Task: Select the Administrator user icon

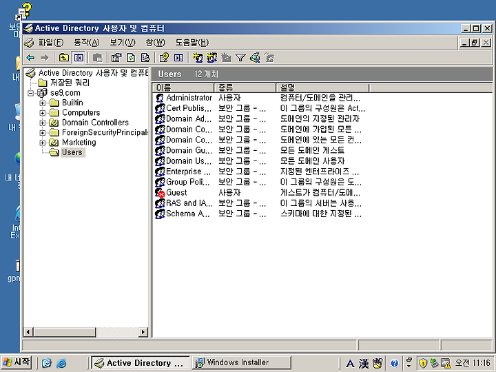Action: pos(160,98)
